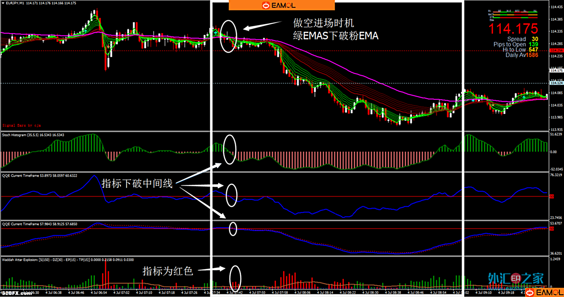Click the white ellipse on the price chart

(228, 36)
